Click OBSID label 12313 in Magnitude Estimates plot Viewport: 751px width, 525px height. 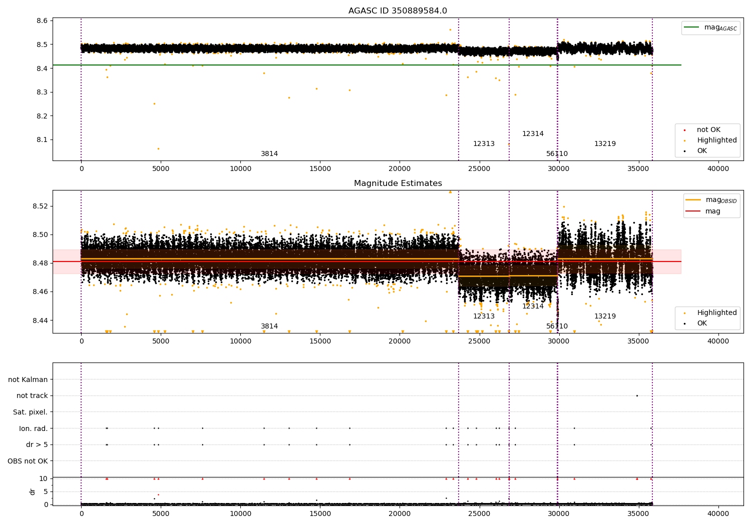coord(484,316)
